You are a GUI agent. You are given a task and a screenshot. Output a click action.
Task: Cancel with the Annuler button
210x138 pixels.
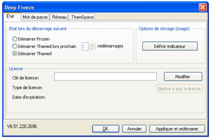[134, 129]
